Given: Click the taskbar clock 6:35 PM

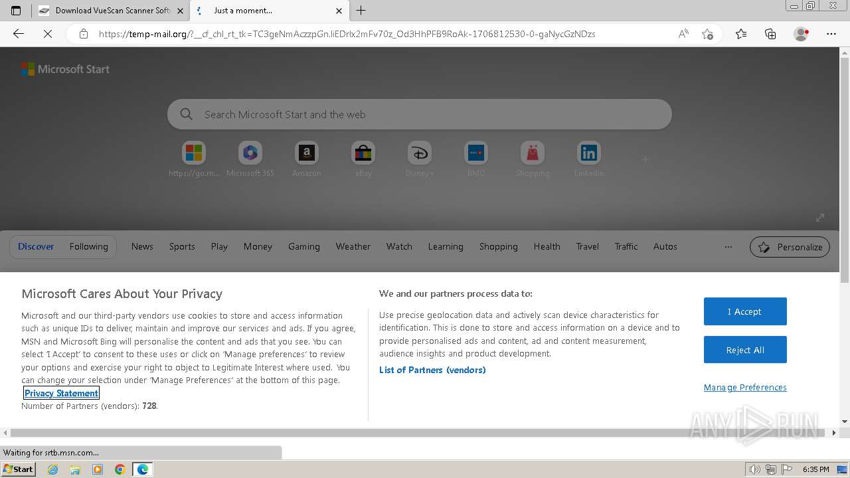Looking at the screenshot, I should (x=816, y=469).
